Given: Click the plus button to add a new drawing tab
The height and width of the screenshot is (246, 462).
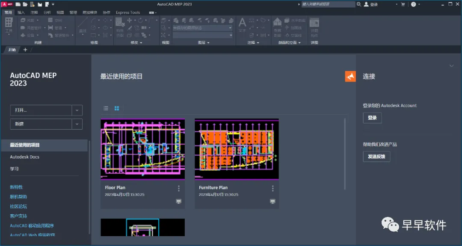Looking at the screenshot, I should click(x=25, y=50).
